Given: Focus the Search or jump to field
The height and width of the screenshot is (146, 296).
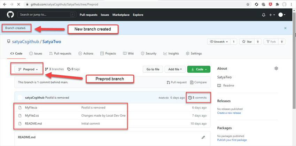Looking at the screenshot, I should [47, 15].
